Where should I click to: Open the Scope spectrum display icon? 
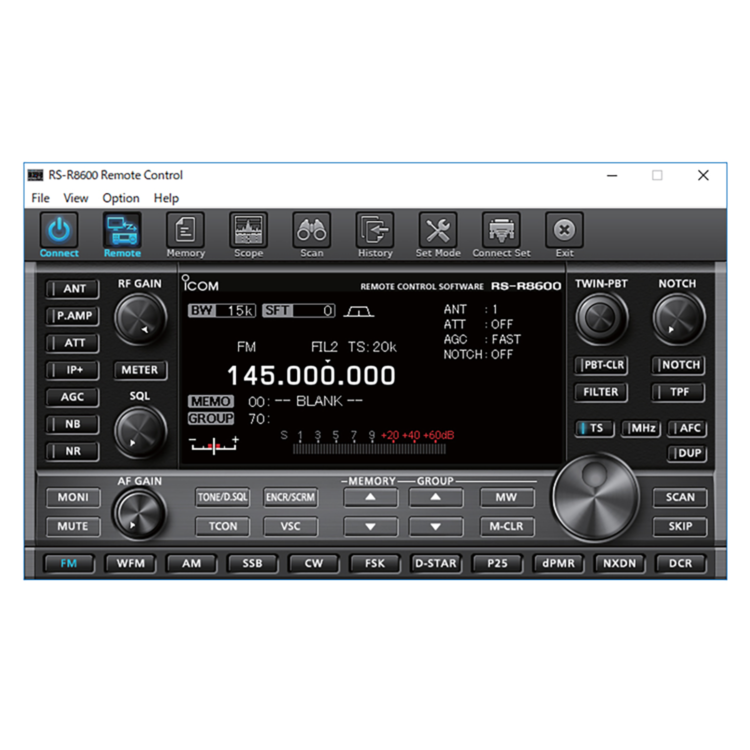pos(248,230)
